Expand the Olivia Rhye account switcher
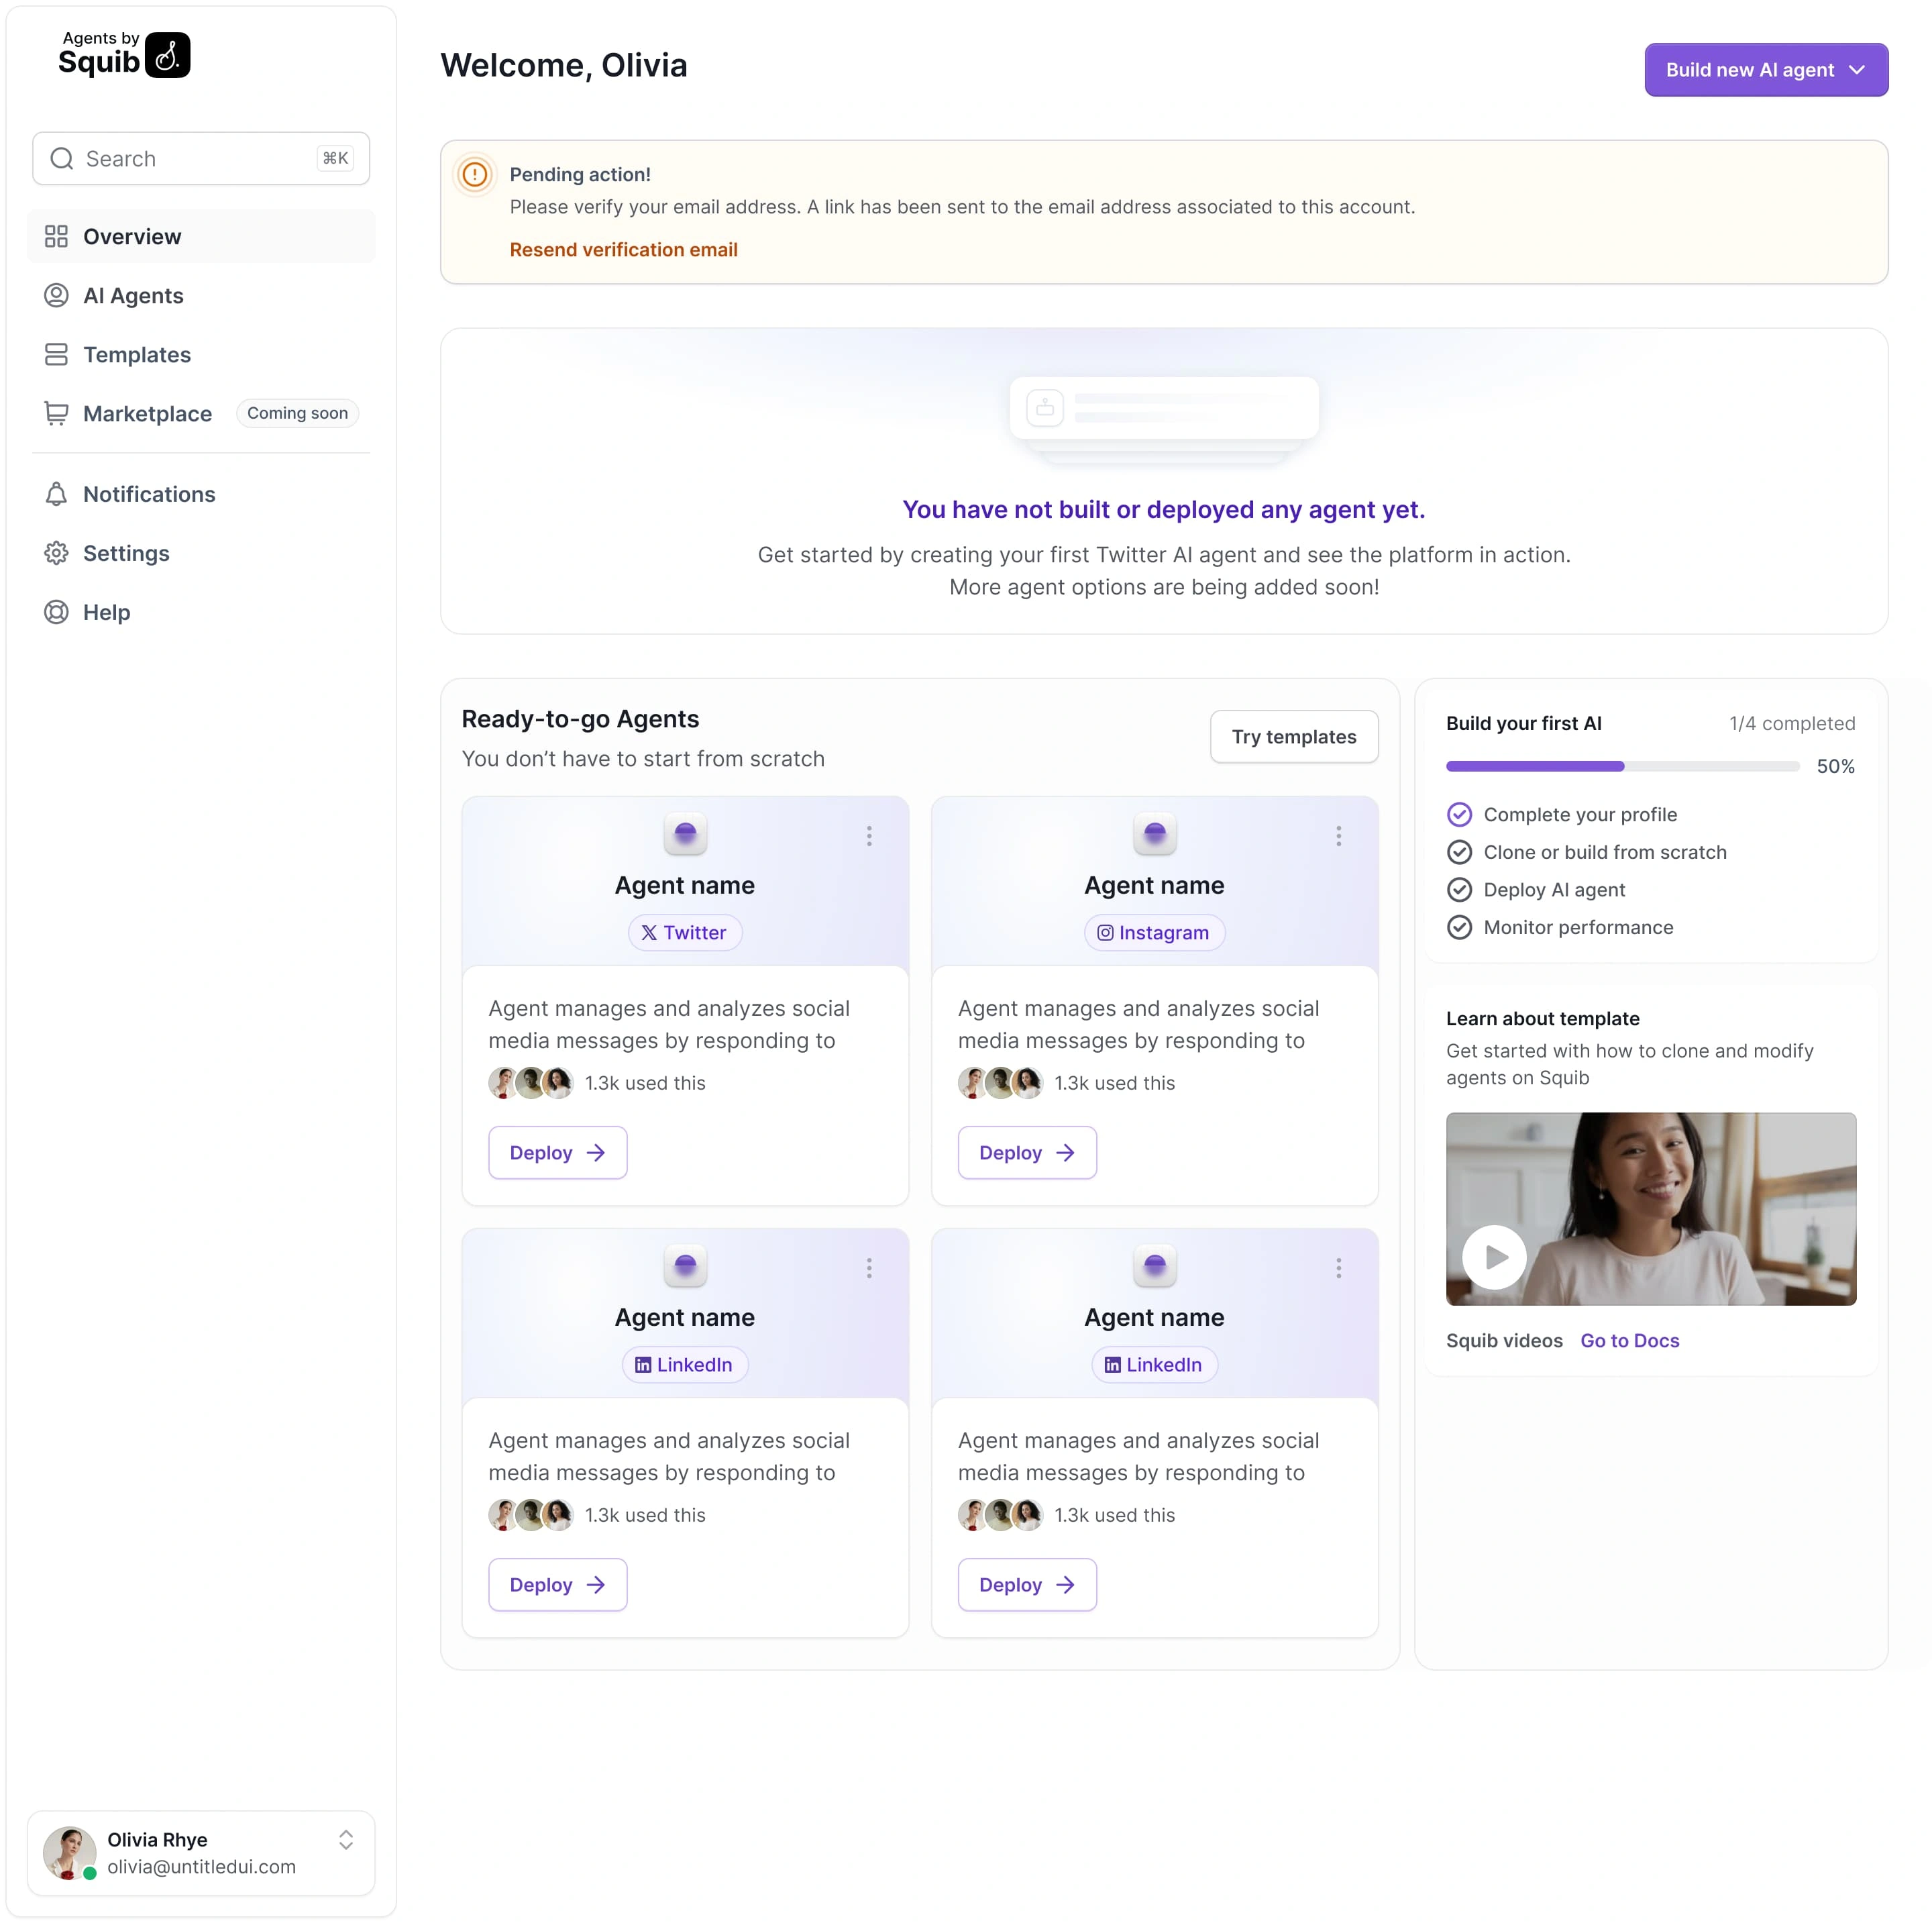The width and height of the screenshot is (1932, 1923). [x=346, y=1840]
